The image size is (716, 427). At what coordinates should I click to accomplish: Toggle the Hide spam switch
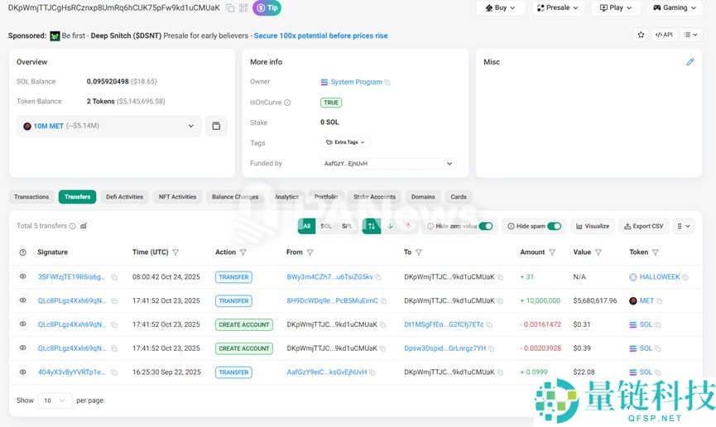(554, 226)
